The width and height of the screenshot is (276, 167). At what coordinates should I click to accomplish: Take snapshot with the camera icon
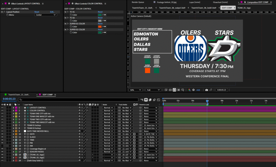pyautogui.click(x=207, y=90)
